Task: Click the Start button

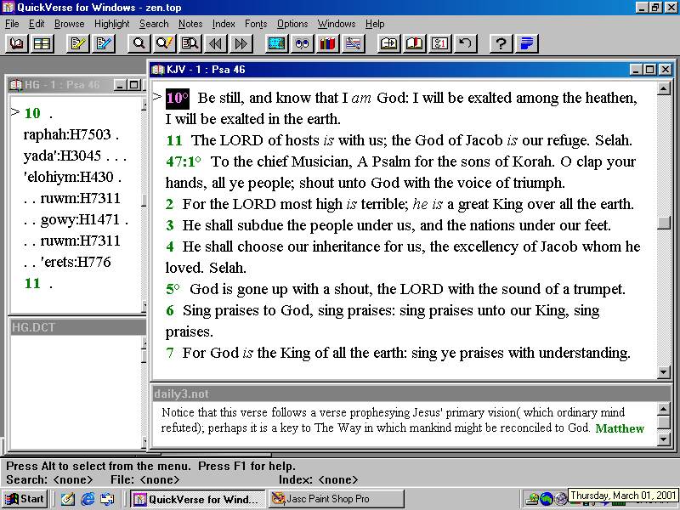Action: click(x=25, y=499)
